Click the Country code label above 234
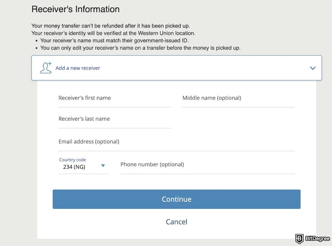Viewport: 332px width, 246px height. 72,159
